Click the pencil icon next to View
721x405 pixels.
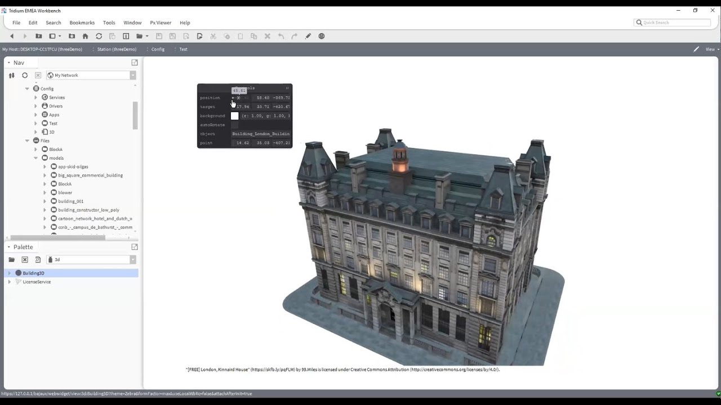click(696, 49)
